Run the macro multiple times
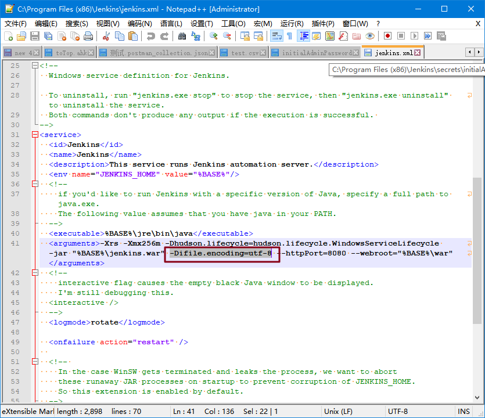 click(x=427, y=36)
